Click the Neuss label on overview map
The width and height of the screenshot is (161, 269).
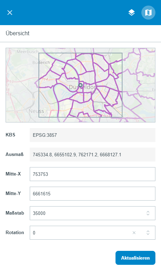(x=36, y=111)
